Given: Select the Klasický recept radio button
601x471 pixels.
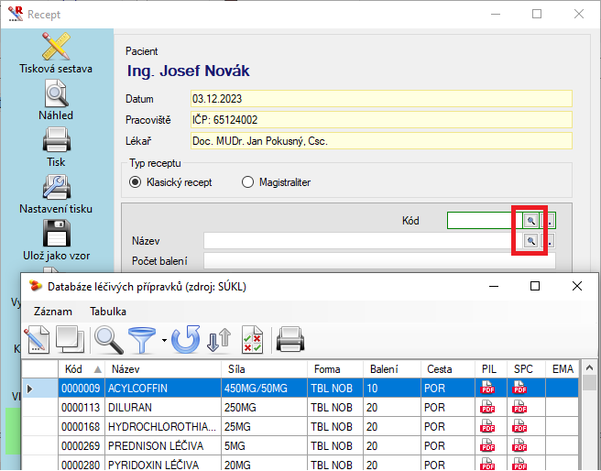Looking at the screenshot, I should coord(135,182).
